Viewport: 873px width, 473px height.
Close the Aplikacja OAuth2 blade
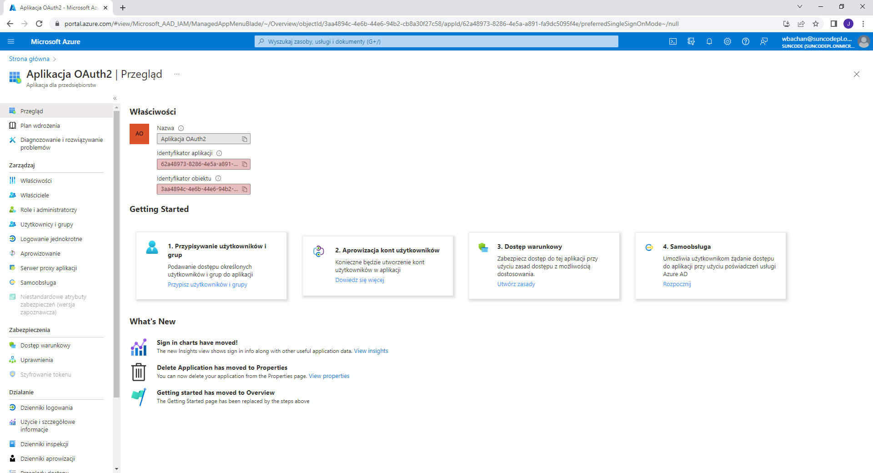tap(857, 74)
